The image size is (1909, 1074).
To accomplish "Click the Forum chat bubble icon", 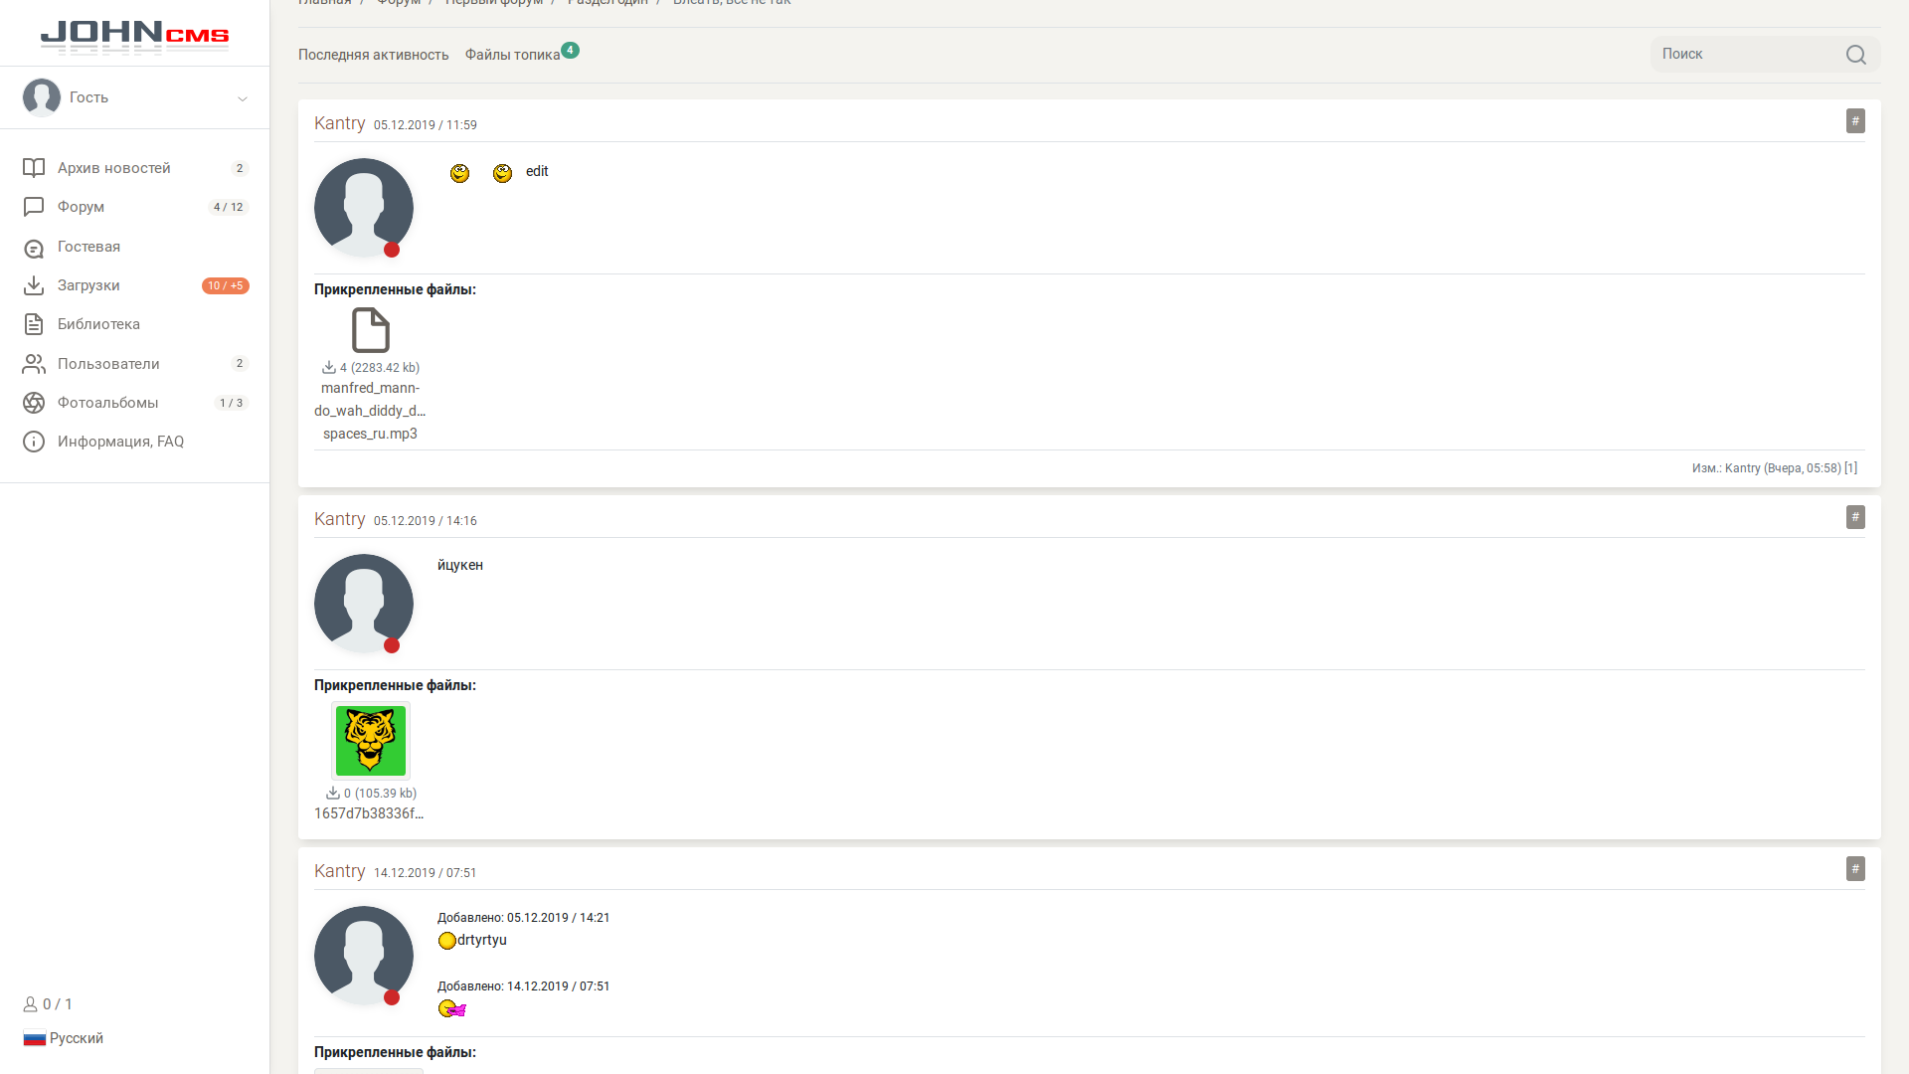I will [34, 207].
